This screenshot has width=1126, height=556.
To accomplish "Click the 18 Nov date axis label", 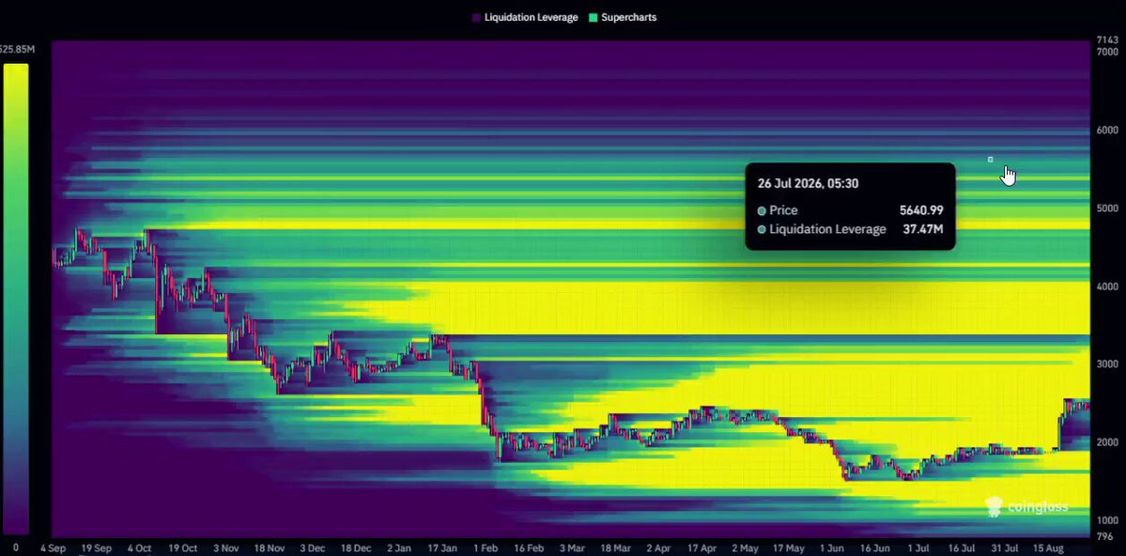I will 269,548.
